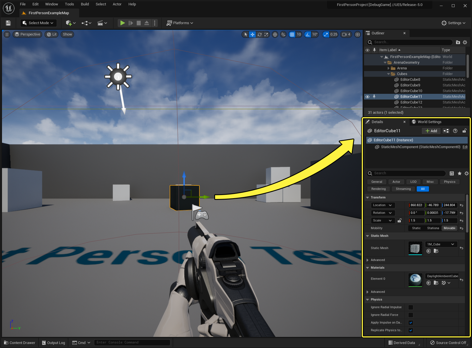Open the Output Log
The width and height of the screenshot is (472, 348).
point(54,343)
